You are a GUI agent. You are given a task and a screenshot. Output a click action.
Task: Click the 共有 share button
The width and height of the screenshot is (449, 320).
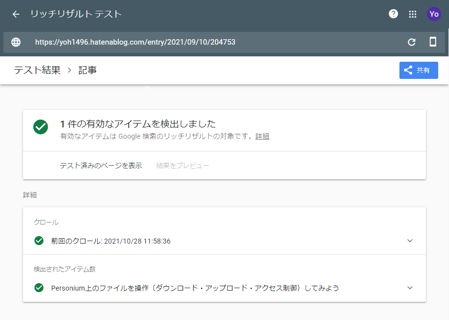tap(418, 70)
